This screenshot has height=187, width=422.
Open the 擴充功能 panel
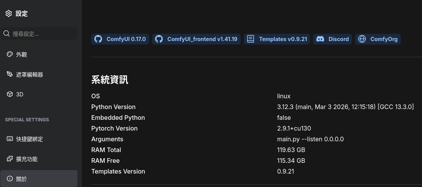[x=27, y=159]
